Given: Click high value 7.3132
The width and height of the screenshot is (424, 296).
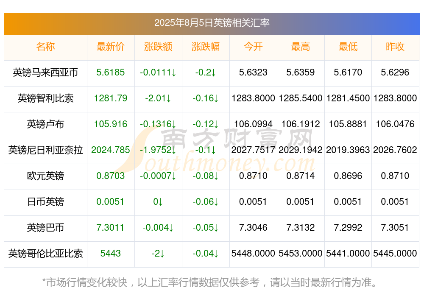Looking at the screenshot, I should pos(301,228).
